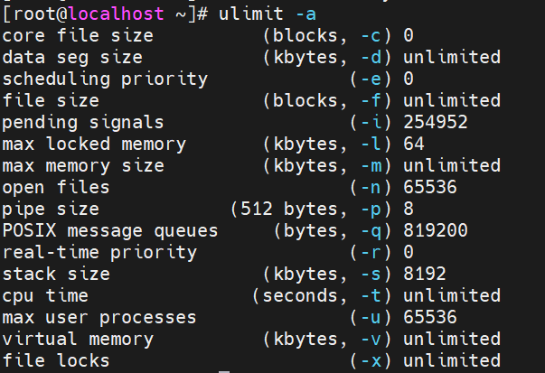The width and height of the screenshot is (545, 373).
Task: Click the pending signals value 254952
Action: click(436, 122)
